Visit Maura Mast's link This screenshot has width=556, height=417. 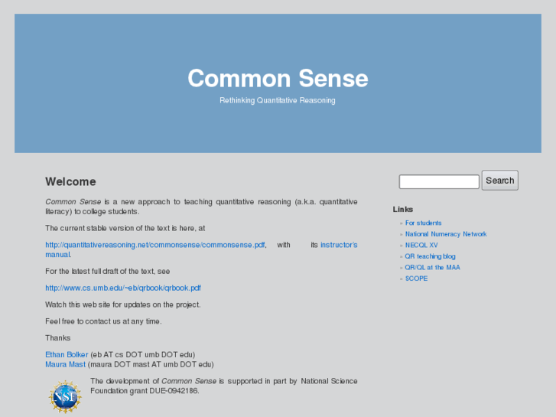click(65, 364)
